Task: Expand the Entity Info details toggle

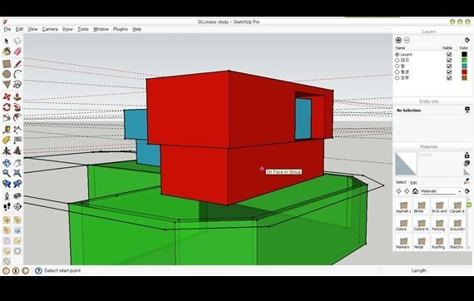Action: [467, 110]
